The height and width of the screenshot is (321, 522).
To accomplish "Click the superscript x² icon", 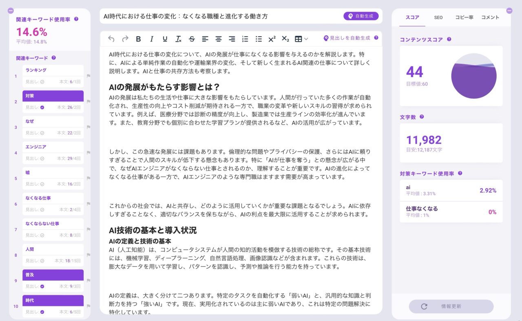I will (x=272, y=39).
